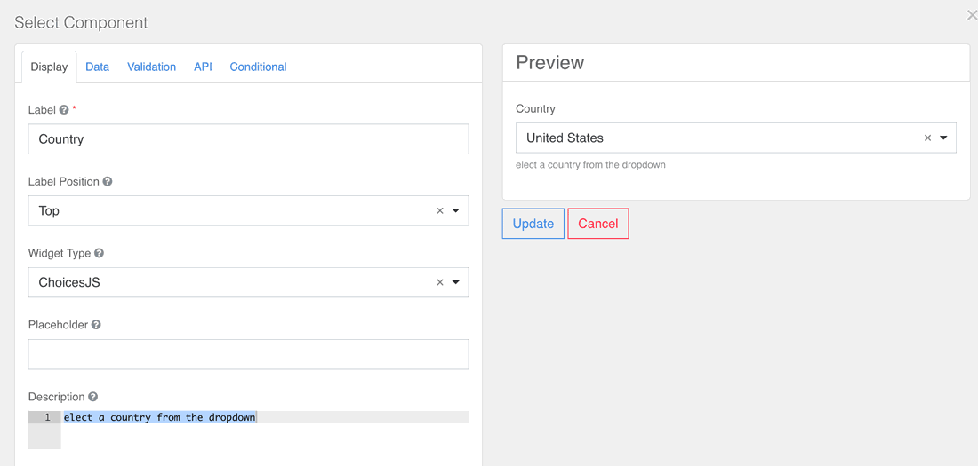Select the Conditional tab
Screen dimensions: 978x466
pos(258,67)
